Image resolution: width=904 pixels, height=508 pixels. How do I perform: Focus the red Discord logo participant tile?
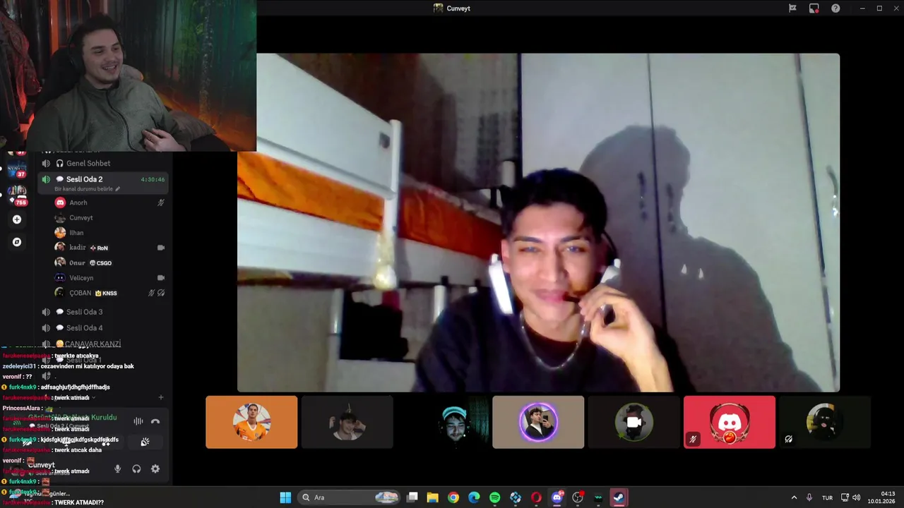point(730,422)
